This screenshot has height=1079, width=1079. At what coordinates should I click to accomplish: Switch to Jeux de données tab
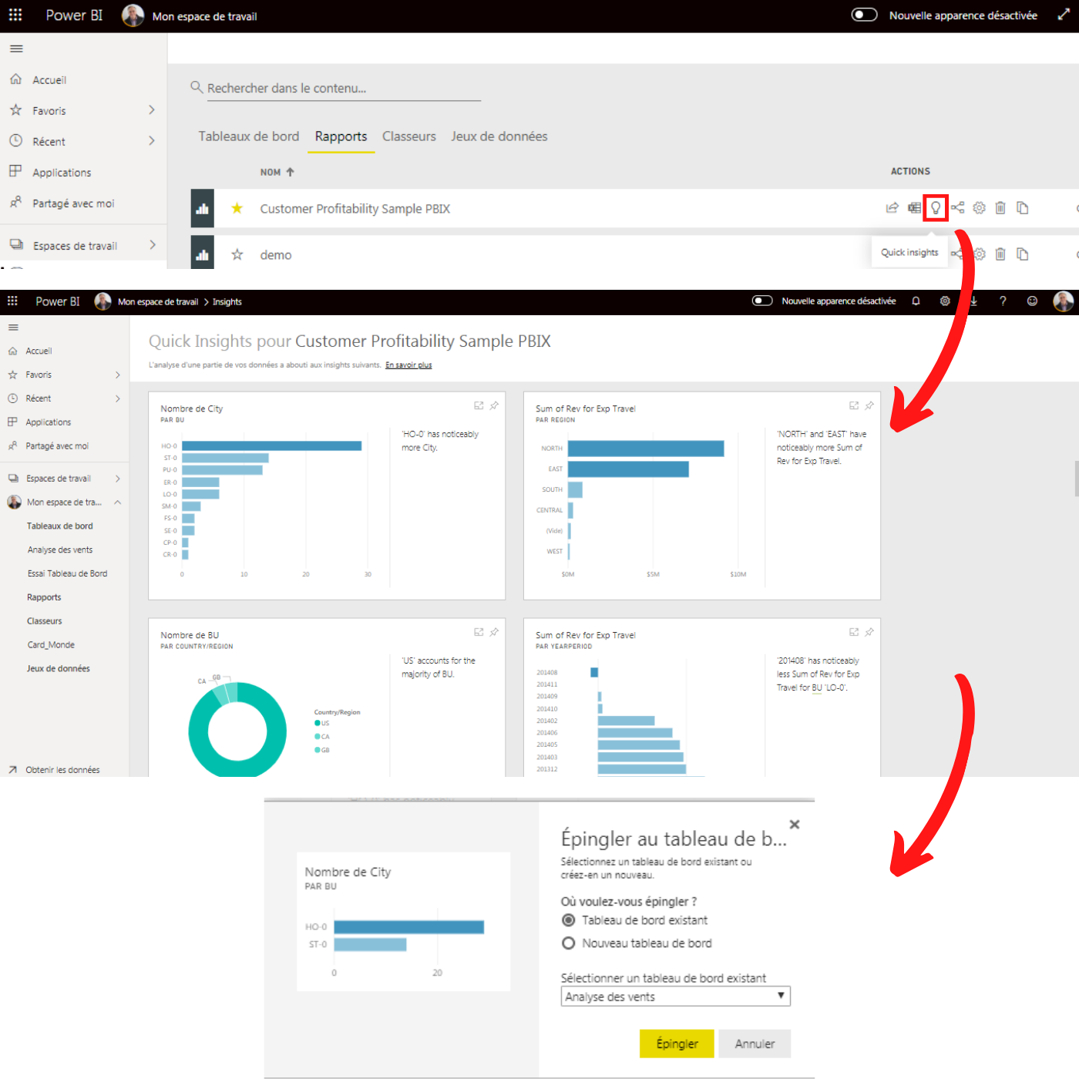pyautogui.click(x=499, y=136)
